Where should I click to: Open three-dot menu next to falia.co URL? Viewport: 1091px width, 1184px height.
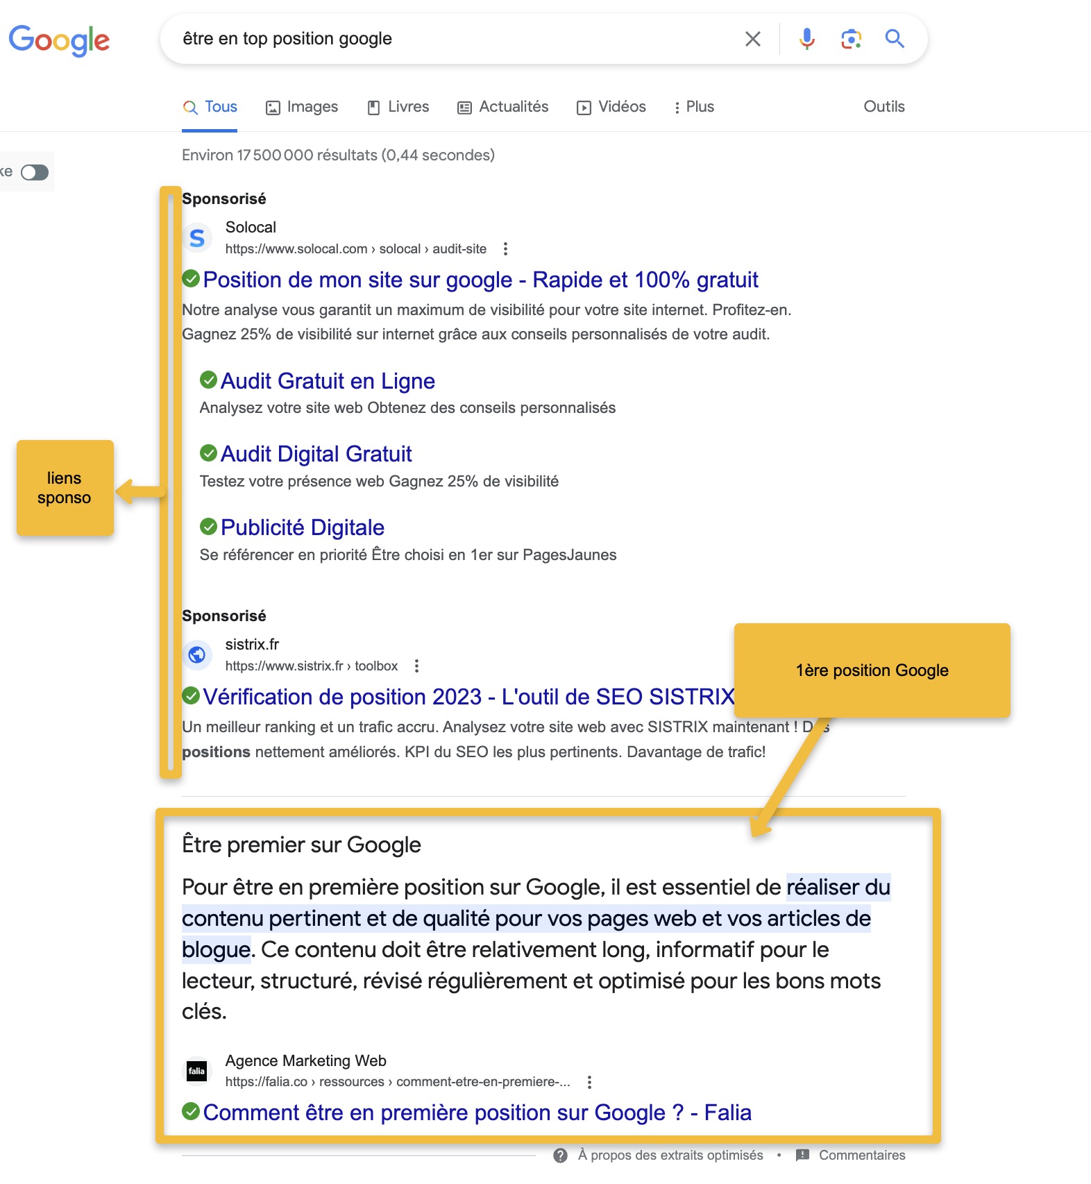coord(589,1082)
